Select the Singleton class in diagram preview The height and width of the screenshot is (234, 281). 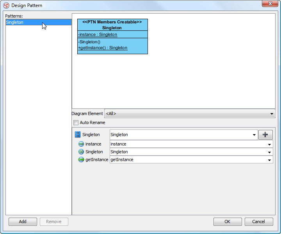[112, 36]
